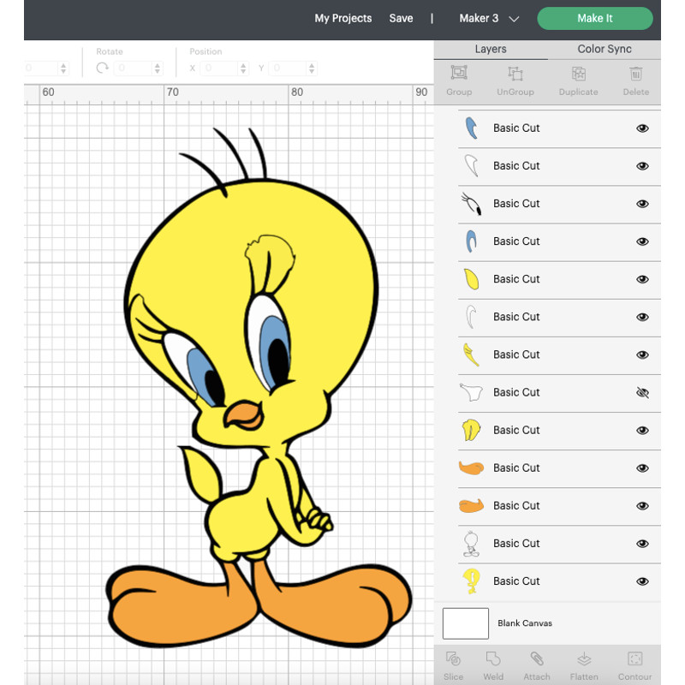Duplicate the selected layer
This screenshot has height=685, width=685.
click(x=578, y=80)
